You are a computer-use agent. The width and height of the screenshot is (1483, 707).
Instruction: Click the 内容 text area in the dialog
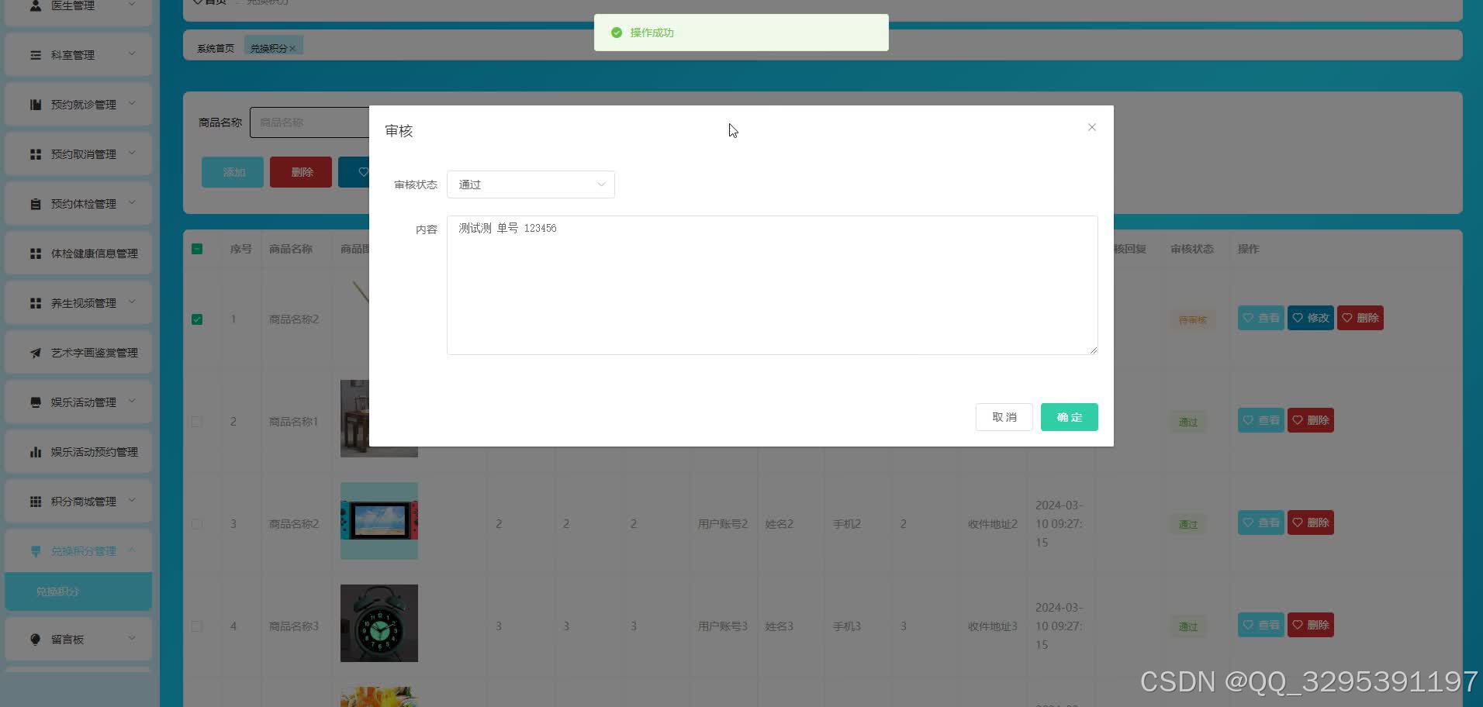(x=773, y=285)
